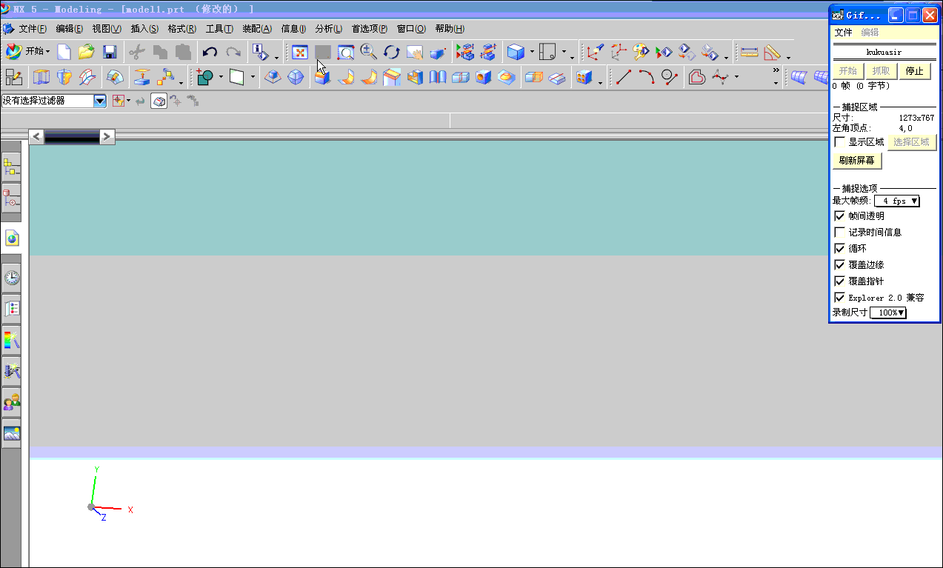Image resolution: width=943 pixels, height=568 pixels.
Task: Undo the last action
Action: click(210, 52)
